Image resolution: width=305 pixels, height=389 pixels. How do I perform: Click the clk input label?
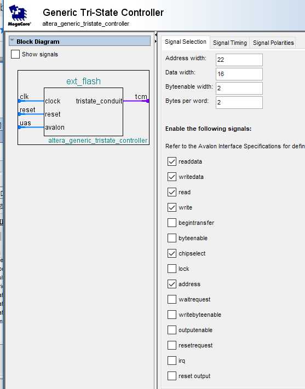24,96
